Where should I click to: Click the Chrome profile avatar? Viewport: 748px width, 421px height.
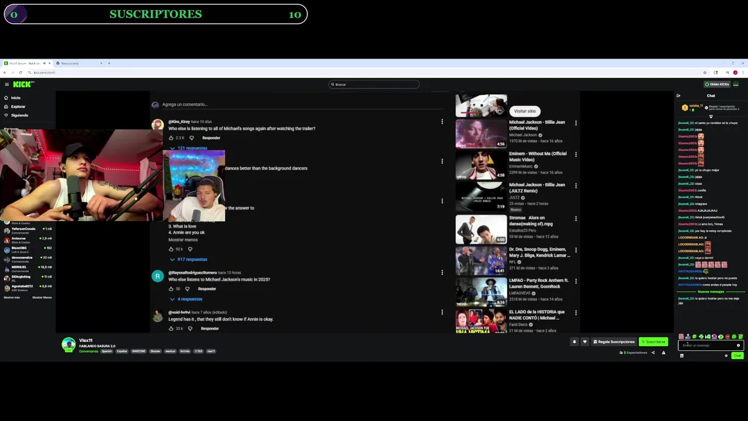click(x=735, y=73)
